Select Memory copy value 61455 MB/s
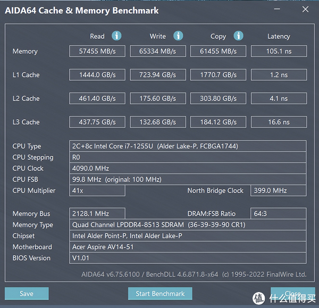This screenshot has width=319, height=308. [x=218, y=51]
